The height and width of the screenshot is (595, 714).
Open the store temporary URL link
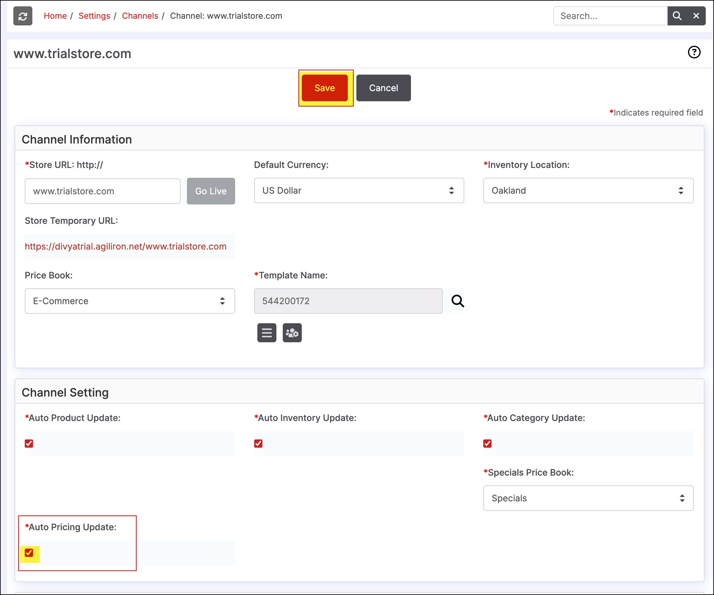(x=126, y=246)
